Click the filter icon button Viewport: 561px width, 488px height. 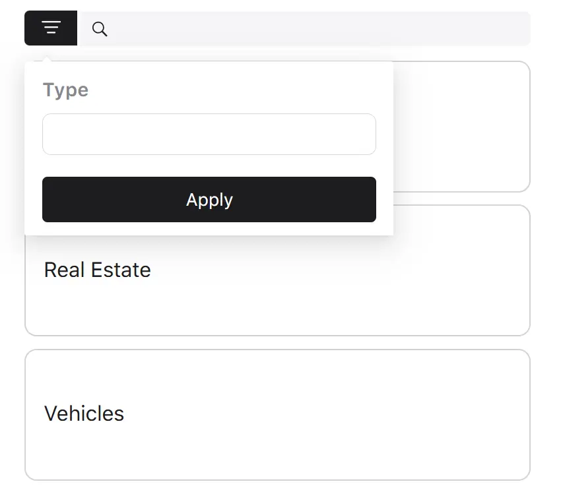[x=51, y=28]
